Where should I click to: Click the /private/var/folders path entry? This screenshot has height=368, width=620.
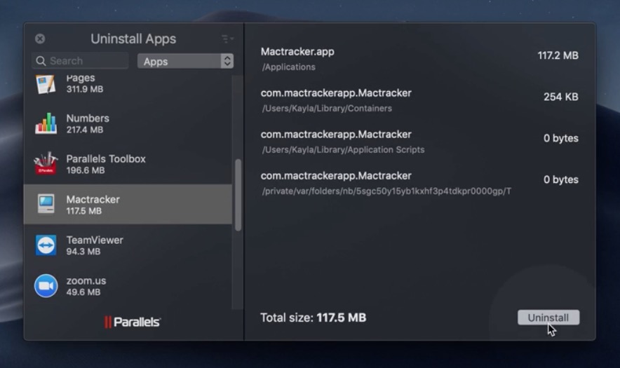click(386, 191)
